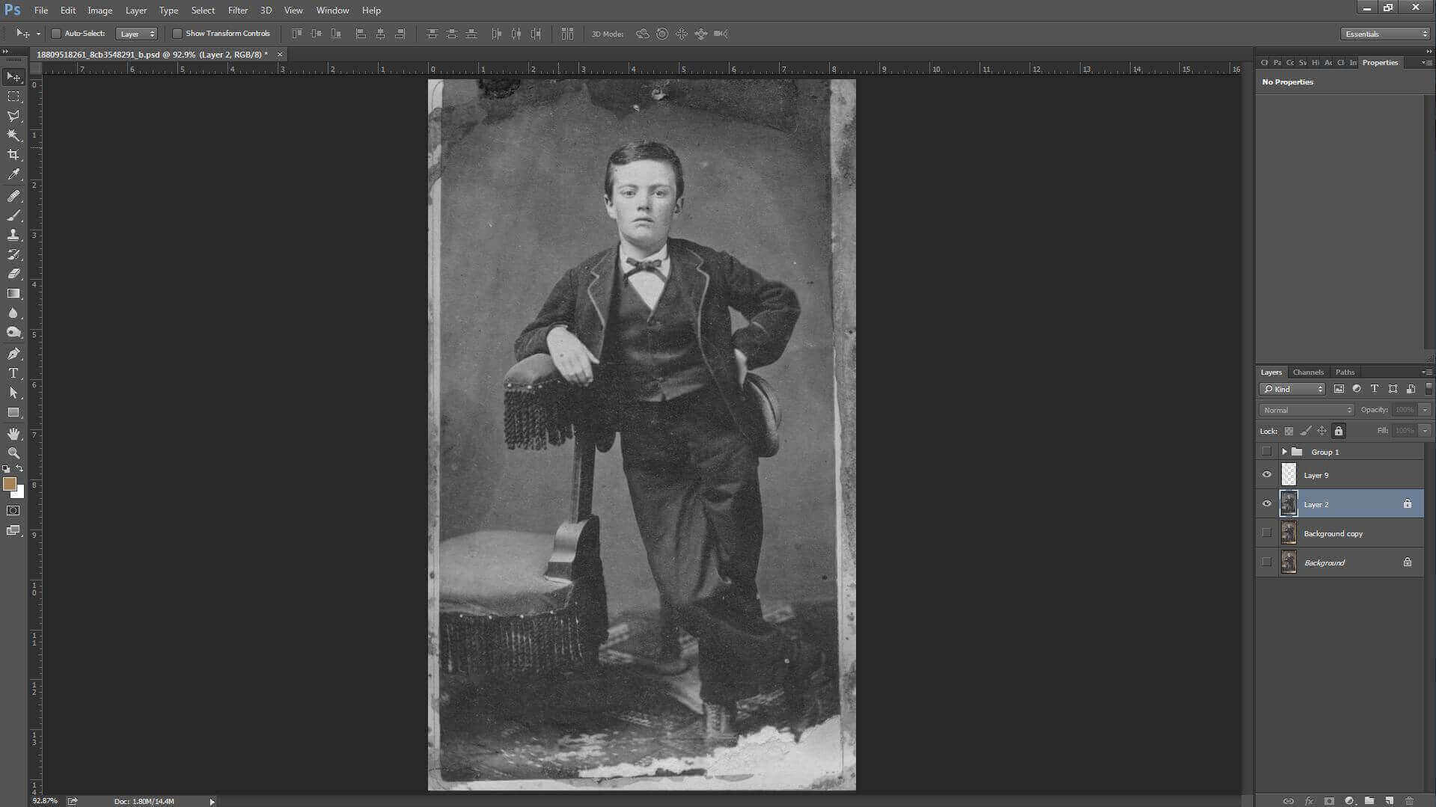1436x807 pixels.
Task: Select the Magic Wand tool
Action: coord(13,135)
